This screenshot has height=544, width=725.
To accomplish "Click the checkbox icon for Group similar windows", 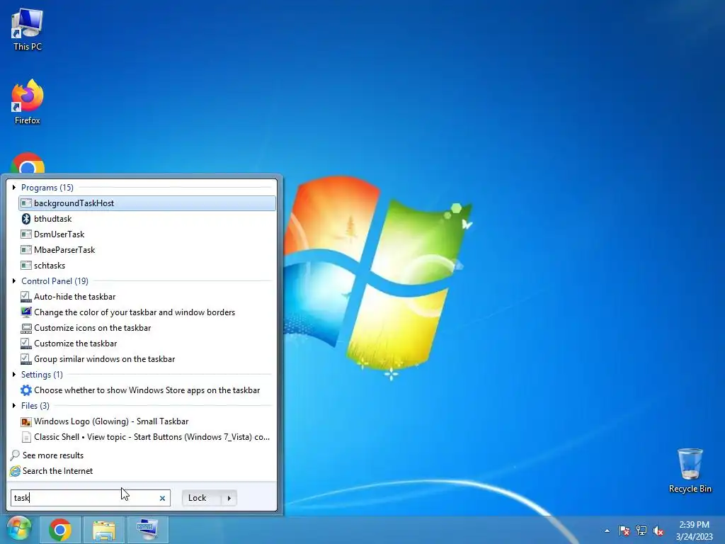I will [26, 359].
